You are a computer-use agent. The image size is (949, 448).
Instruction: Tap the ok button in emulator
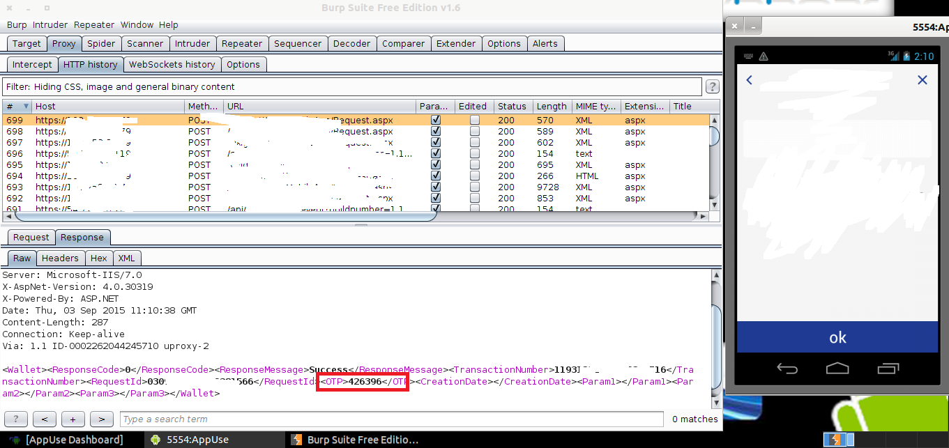(x=837, y=337)
